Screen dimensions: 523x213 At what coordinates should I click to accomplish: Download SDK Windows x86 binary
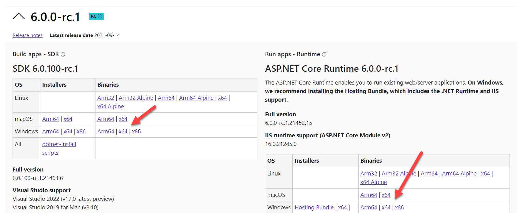[136, 132]
